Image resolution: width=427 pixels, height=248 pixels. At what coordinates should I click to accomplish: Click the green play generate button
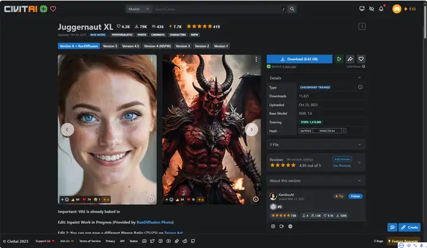coord(339,59)
